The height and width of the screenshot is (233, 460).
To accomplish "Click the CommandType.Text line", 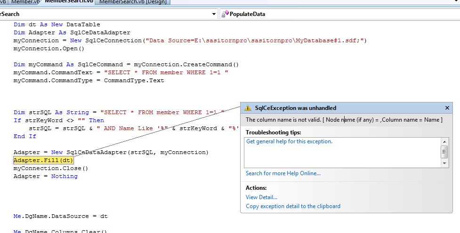I will point(89,80).
